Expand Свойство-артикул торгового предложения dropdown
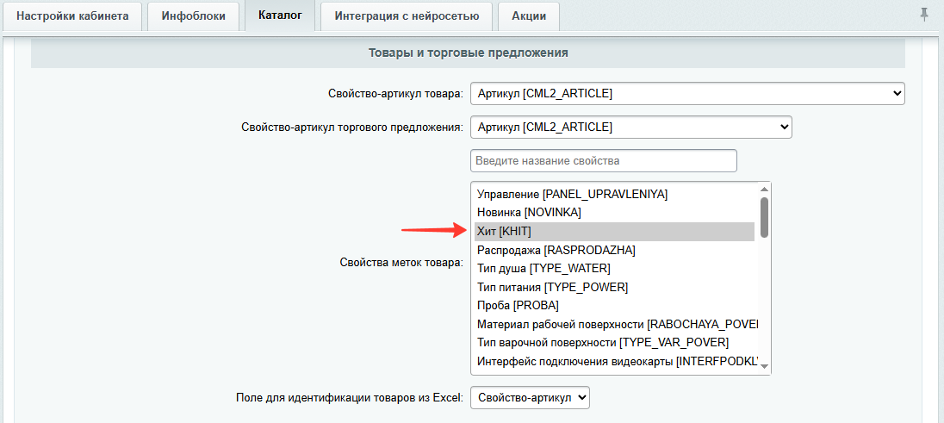 pyautogui.click(x=631, y=128)
